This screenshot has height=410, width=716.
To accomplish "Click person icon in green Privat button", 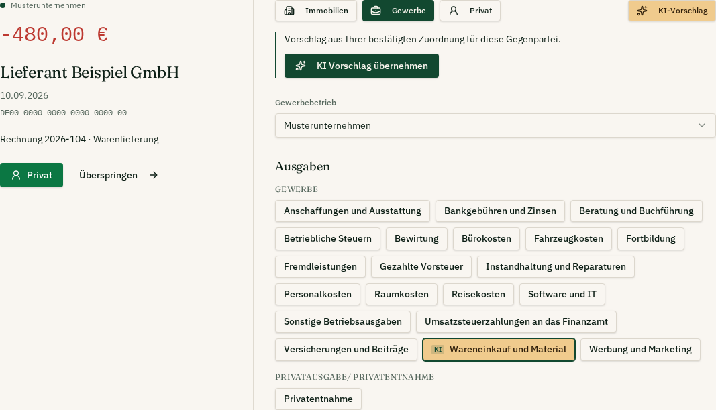I will point(16,175).
